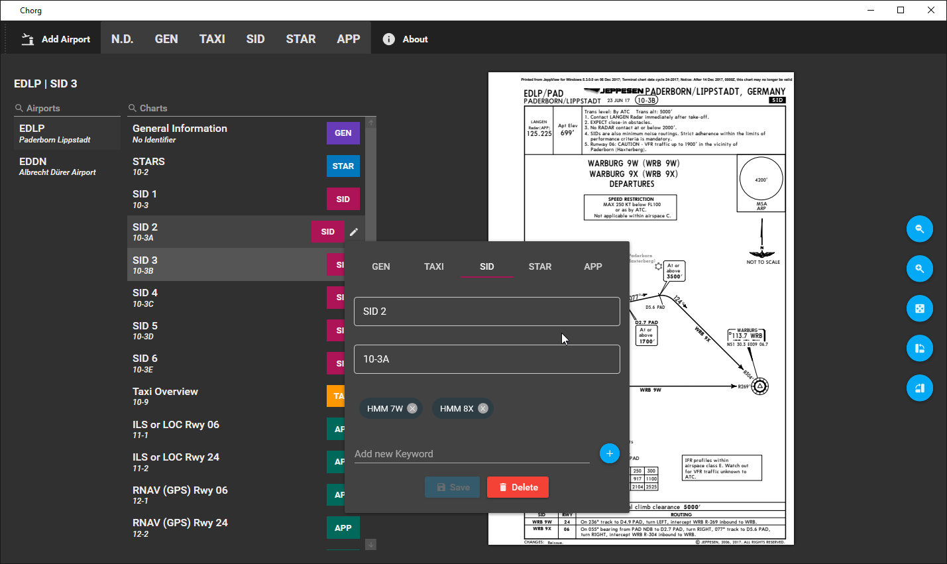
Task: Open the STARS 10-2 chart
Action: [246, 166]
